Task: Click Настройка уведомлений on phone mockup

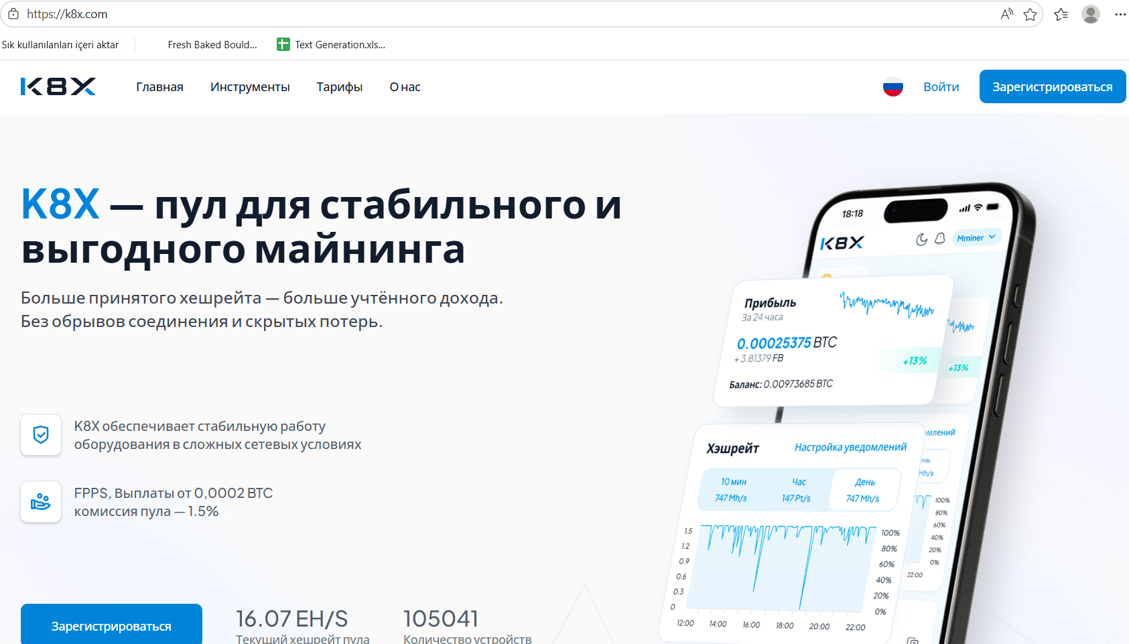Action: point(851,447)
